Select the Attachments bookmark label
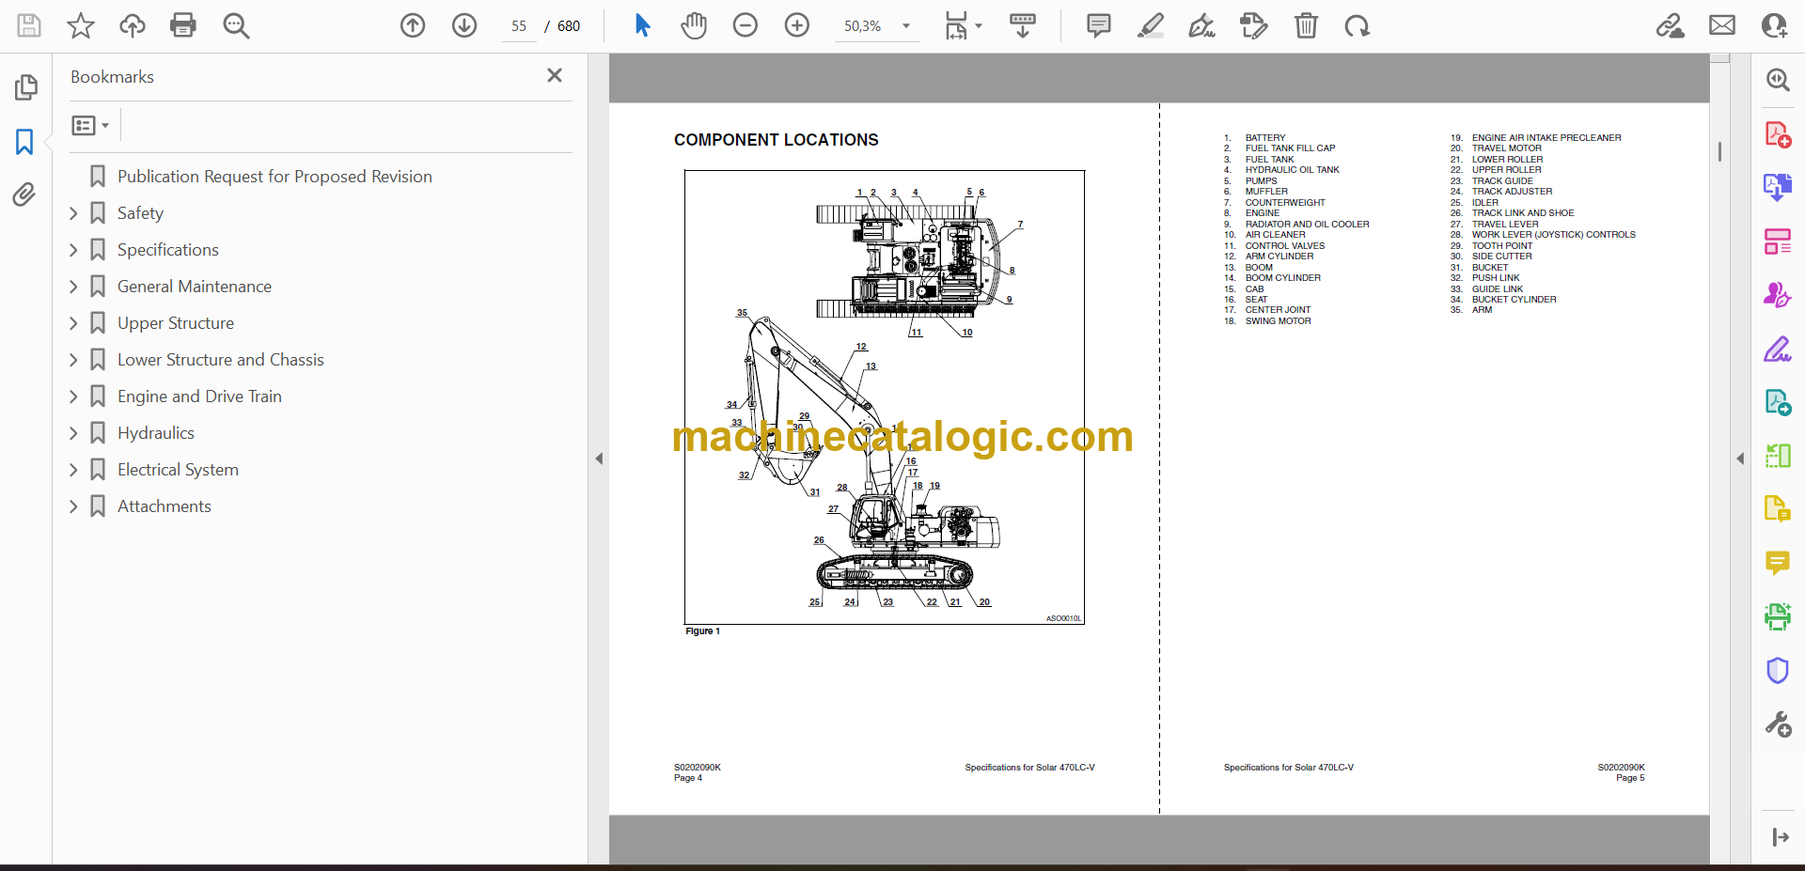The image size is (1805, 871). pyautogui.click(x=165, y=506)
